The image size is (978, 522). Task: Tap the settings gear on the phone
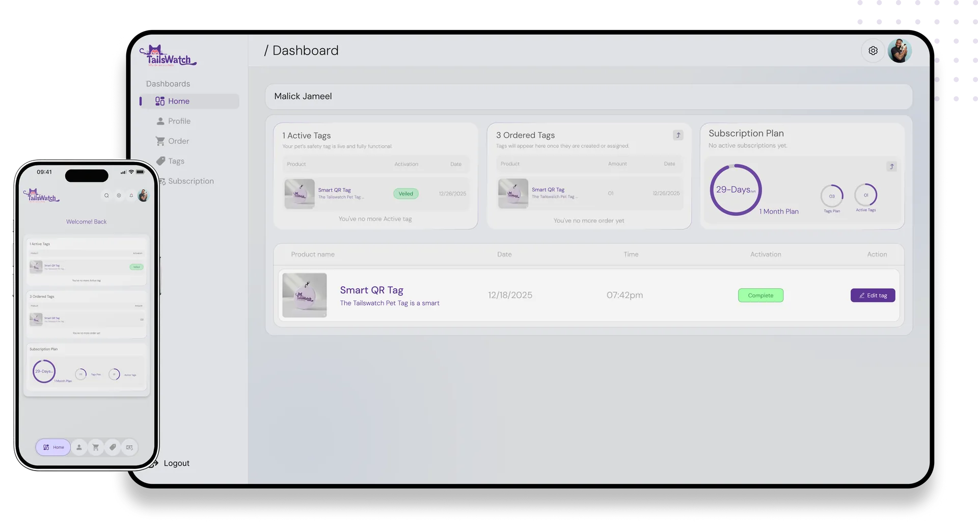coord(119,196)
